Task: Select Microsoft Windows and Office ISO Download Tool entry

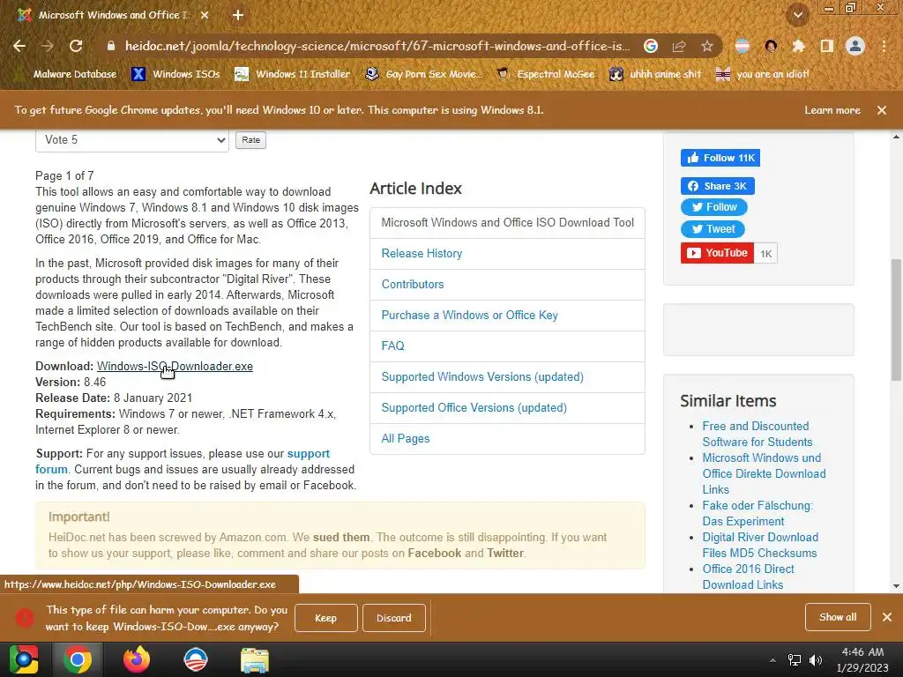Action: [507, 223]
